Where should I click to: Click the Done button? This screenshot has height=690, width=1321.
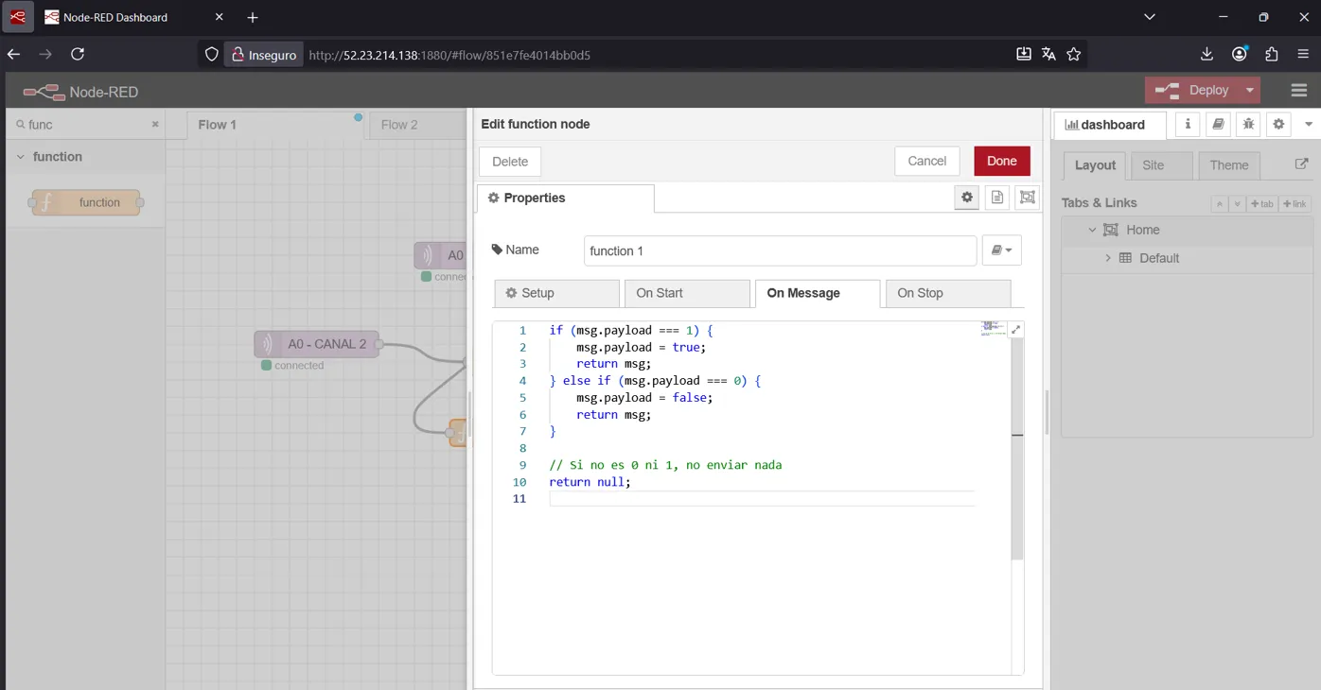[1001, 161]
